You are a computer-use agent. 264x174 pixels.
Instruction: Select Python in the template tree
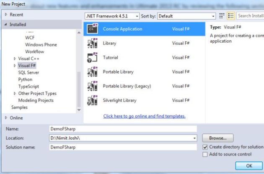tap(25, 79)
